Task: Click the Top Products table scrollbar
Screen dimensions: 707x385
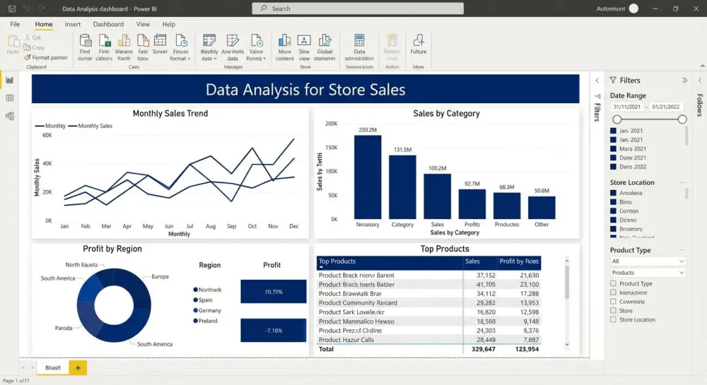Action: tap(567, 283)
